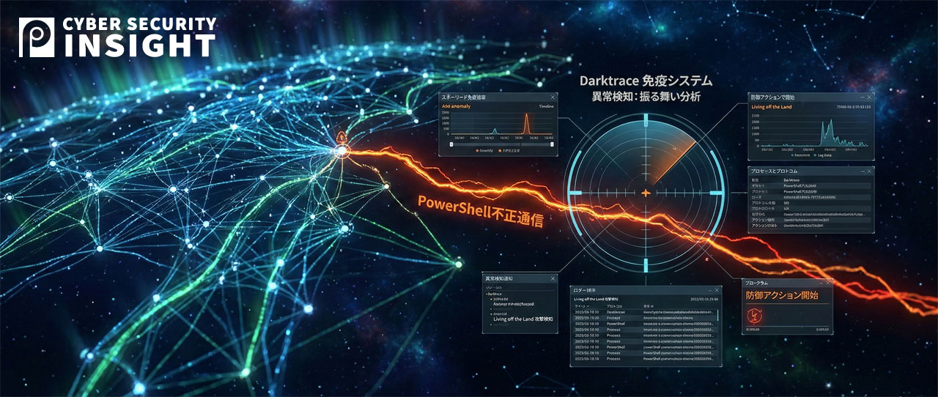Viewport: 938px width, 397px height.
Task: Close the Add anomaly chart panel
Action: coord(552,97)
